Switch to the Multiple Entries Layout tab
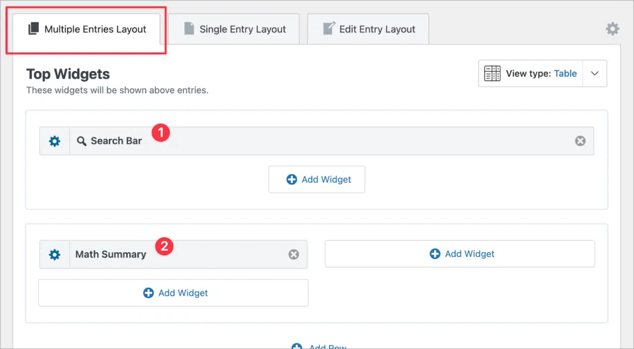Viewport: 634px width, 349px height. [x=87, y=29]
